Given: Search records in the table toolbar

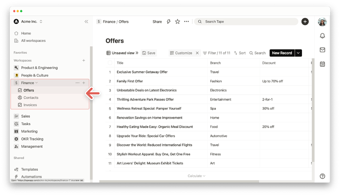Looking at the screenshot, I should click(x=257, y=53).
